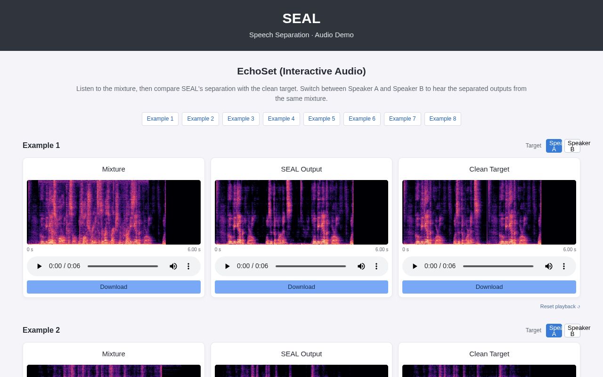Open more options on Example 1 Clean Target player
The height and width of the screenshot is (377, 603).
tap(564, 266)
